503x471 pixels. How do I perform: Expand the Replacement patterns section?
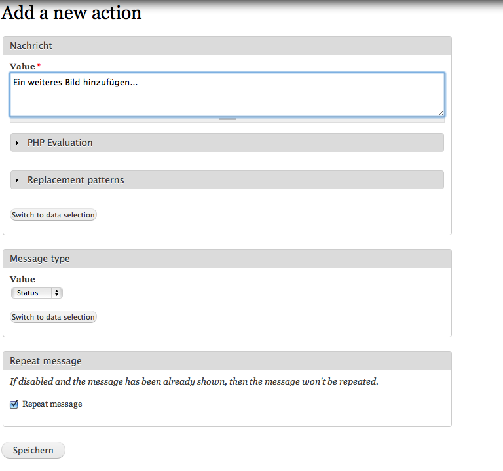pos(76,180)
